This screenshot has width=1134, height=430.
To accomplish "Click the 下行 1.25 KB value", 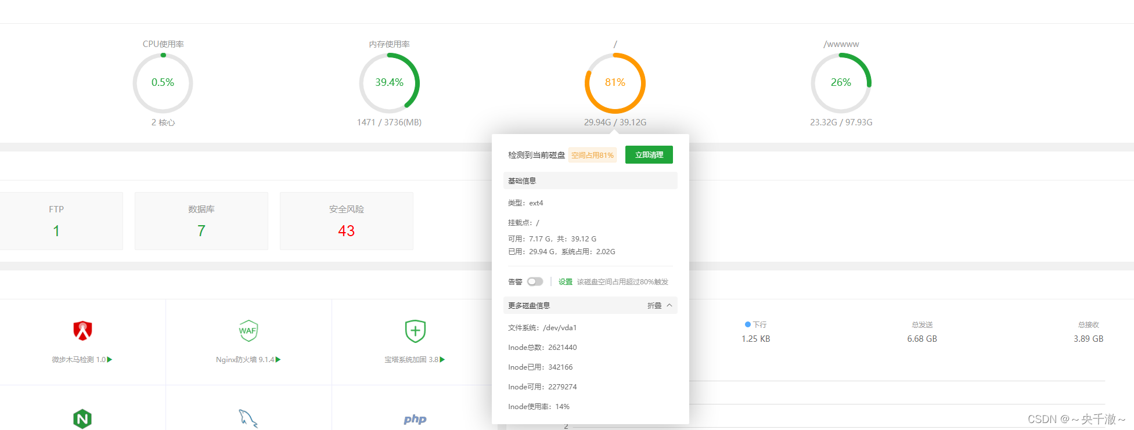I will click(x=755, y=339).
